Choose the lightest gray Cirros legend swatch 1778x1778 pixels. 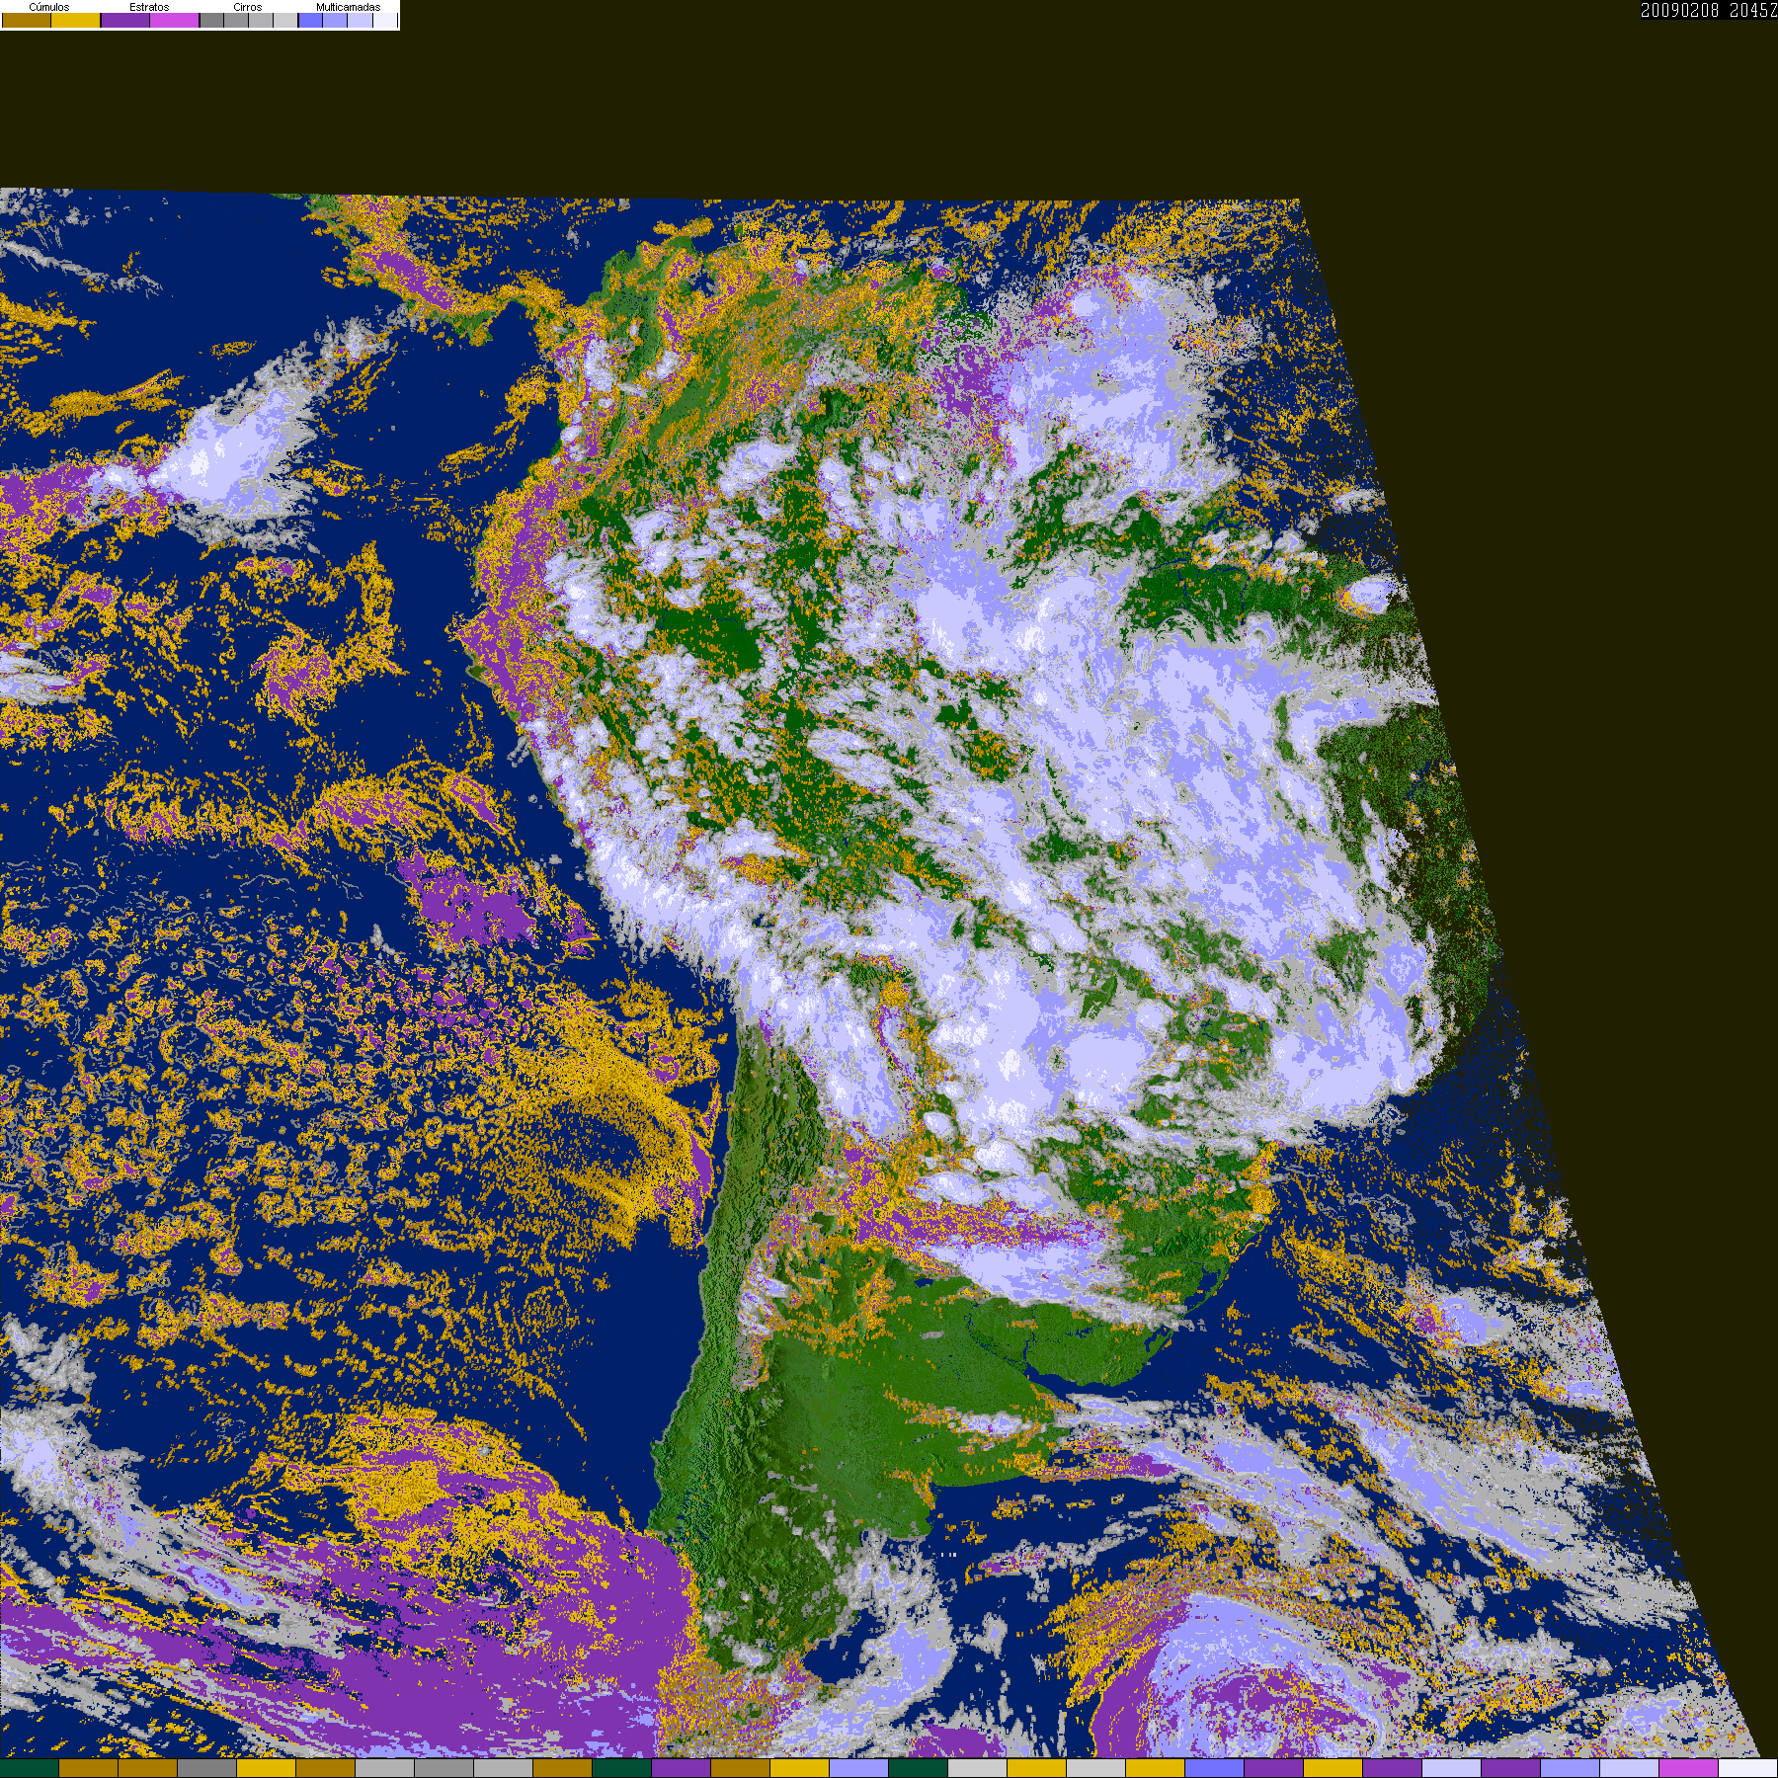coord(285,20)
